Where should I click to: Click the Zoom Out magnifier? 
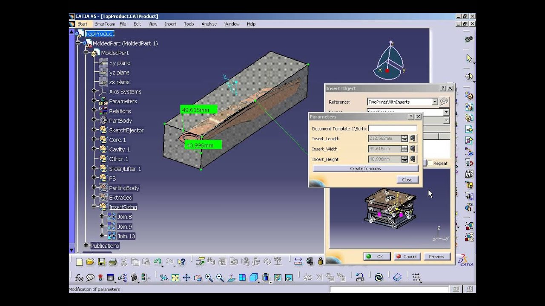220,278
